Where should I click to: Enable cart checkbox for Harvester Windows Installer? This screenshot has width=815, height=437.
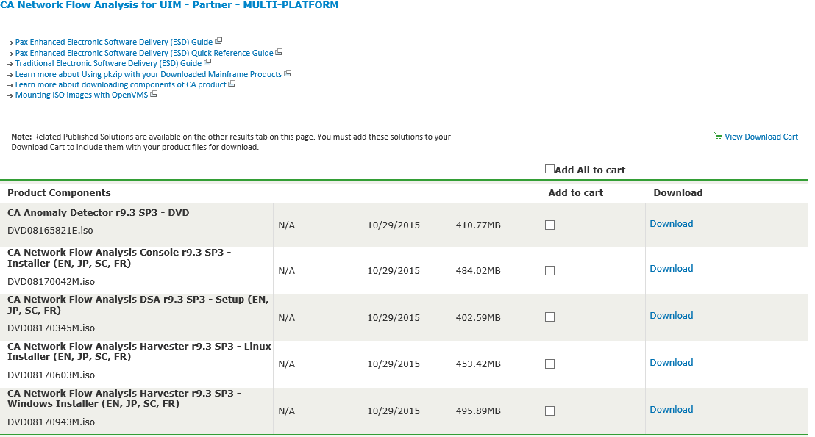pos(550,411)
